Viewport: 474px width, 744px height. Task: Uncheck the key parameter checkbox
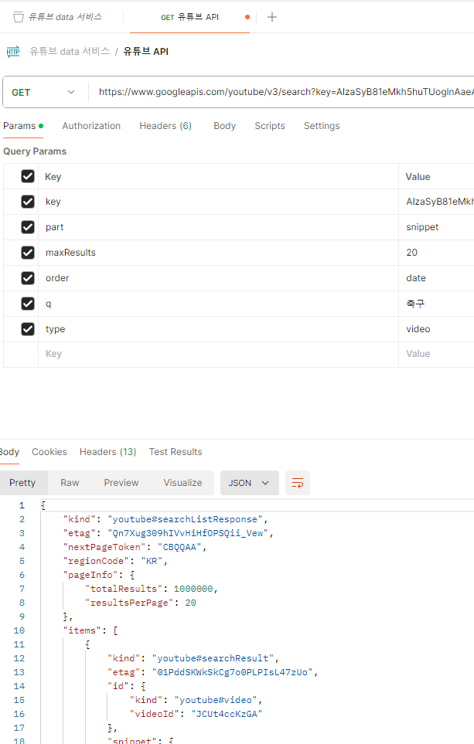click(x=28, y=202)
